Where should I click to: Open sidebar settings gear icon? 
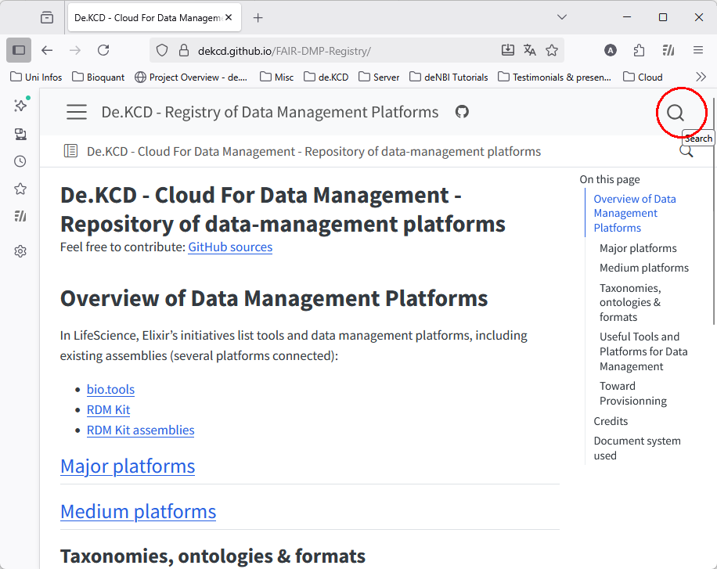tap(20, 251)
